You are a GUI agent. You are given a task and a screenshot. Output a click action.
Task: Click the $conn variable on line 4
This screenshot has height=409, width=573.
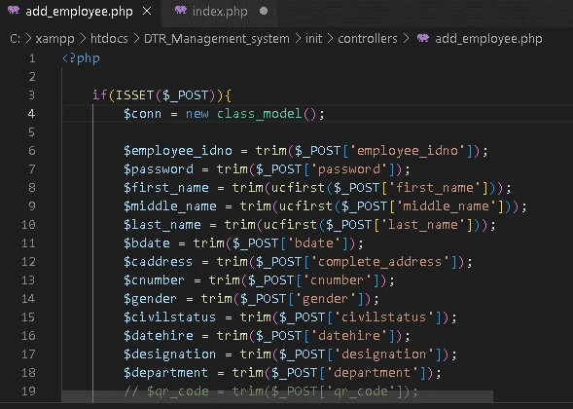tap(142, 114)
